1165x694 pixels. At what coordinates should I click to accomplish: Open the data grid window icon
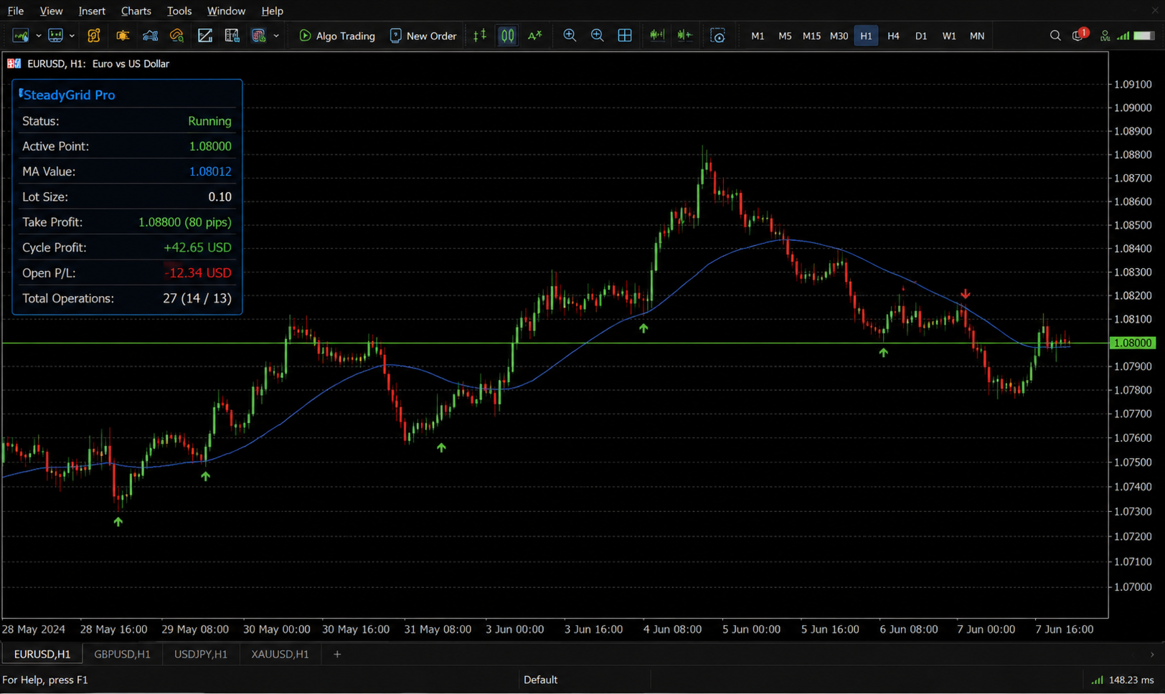click(x=232, y=36)
